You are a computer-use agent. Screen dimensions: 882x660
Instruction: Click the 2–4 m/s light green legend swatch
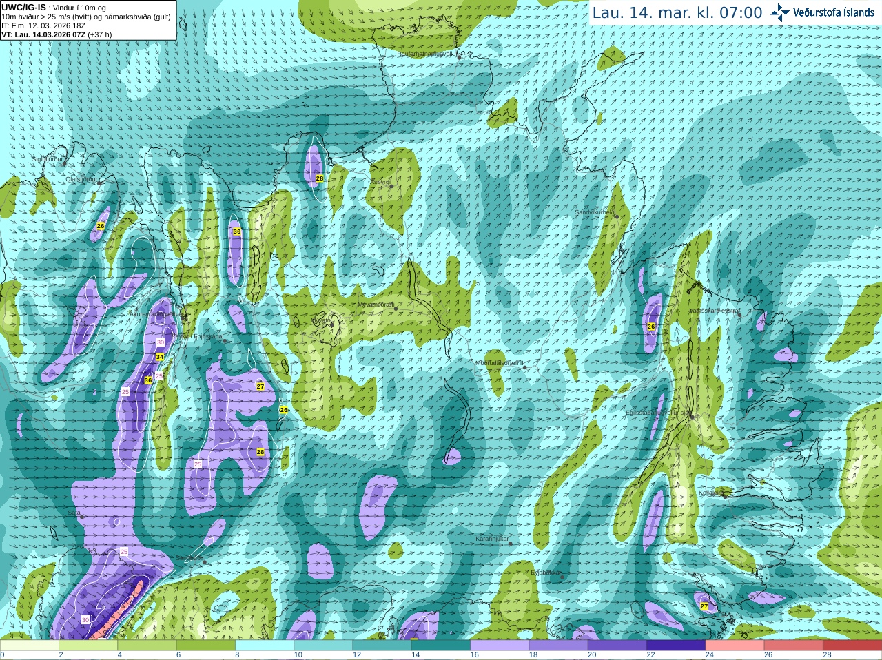click(88, 646)
